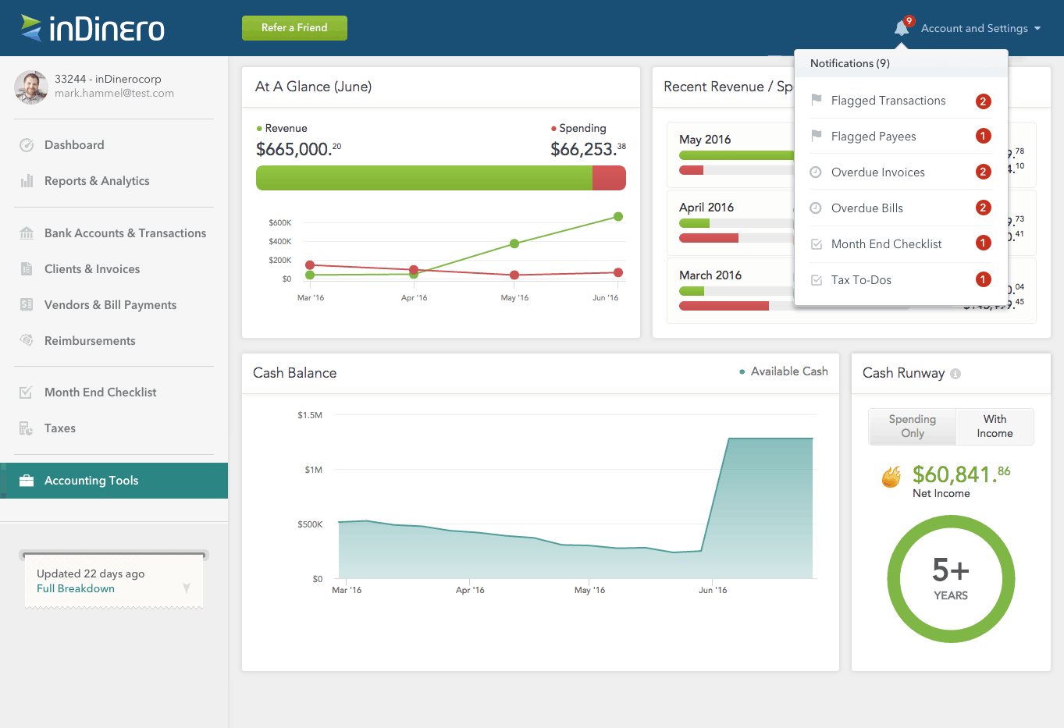Image resolution: width=1064 pixels, height=728 pixels.
Task: Open the notifications bell icon
Action: click(x=902, y=28)
